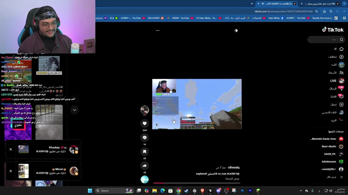Open Photoshop from the taskbar
The width and height of the screenshot is (348, 195).
coord(242,191)
